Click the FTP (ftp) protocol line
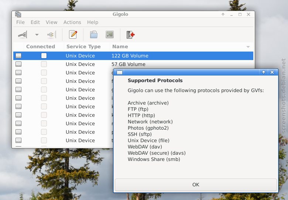Viewport: 288px width, 200px height. coord(138,109)
